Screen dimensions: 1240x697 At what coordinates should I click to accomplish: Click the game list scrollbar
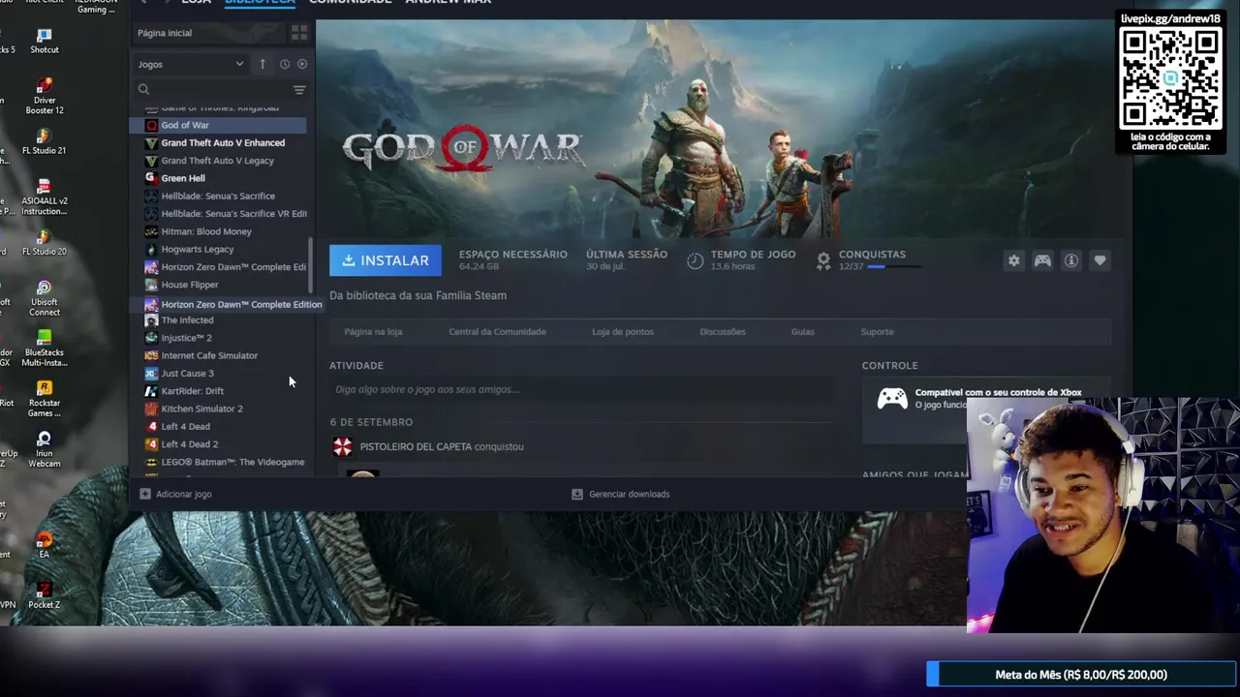pos(310,266)
